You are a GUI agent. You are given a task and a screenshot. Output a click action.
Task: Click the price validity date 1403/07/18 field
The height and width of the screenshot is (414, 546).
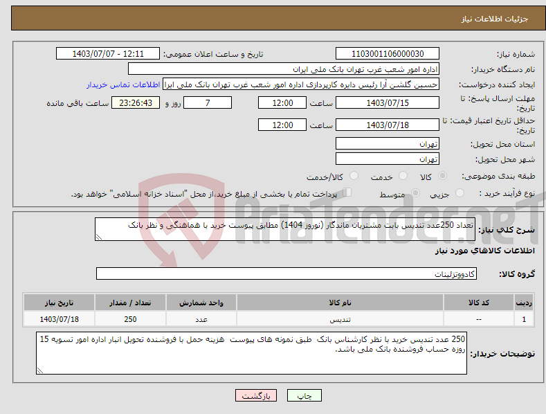pos(388,125)
